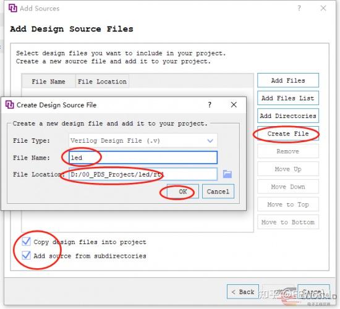This screenshot has height=309, width=340.
Task: Click the Add Sources window logo icon
Action: tap(13, 8)
